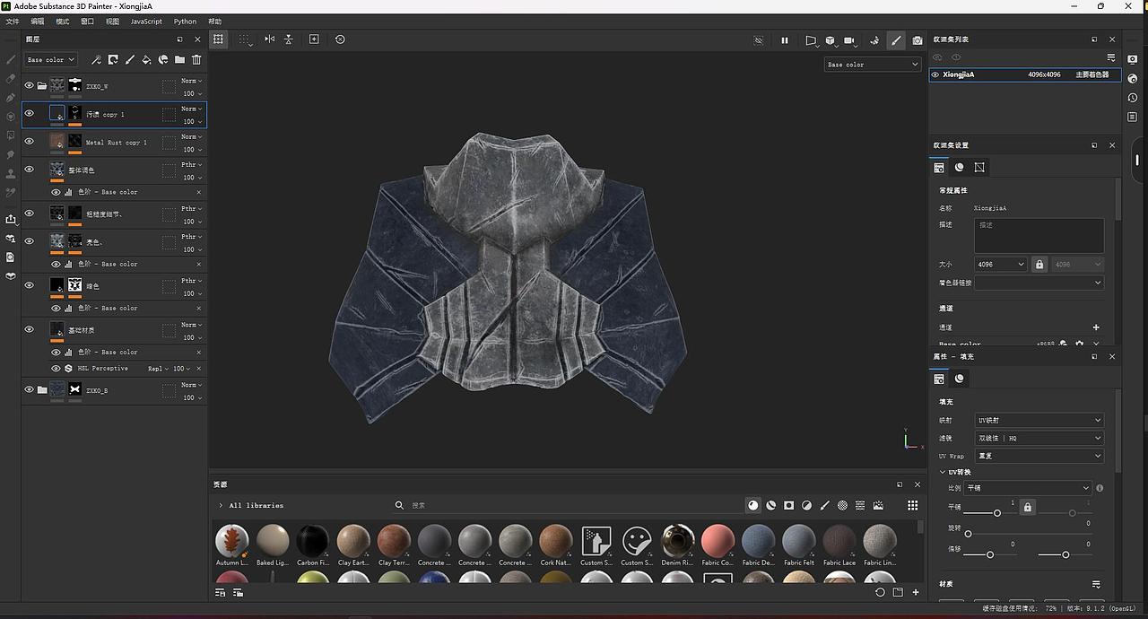Viewport: 1148px width, 619px height.
Task: Open UV映射 projection dropdown
Action: click(x=1039, y=420)
